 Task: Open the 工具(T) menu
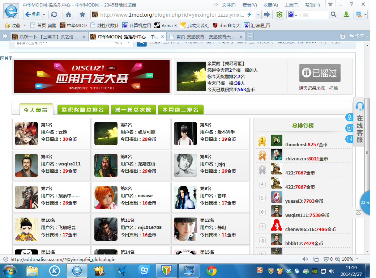pos(291,5)
